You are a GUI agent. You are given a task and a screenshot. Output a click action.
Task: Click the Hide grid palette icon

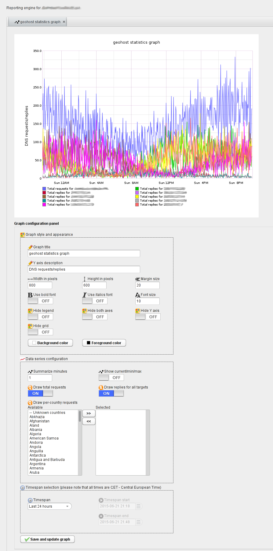pos(30,326)
